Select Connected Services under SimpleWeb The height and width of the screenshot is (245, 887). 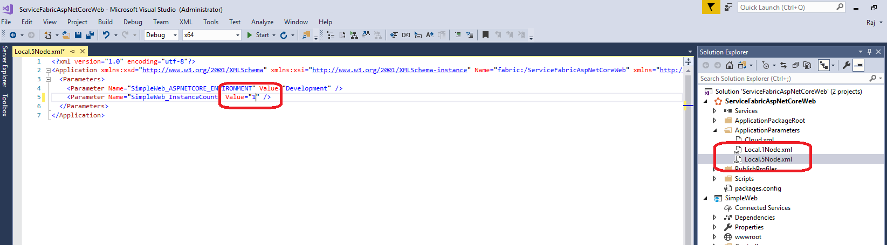(762, 208)
